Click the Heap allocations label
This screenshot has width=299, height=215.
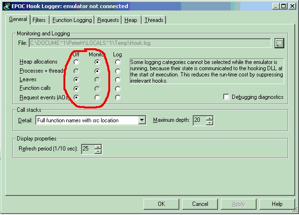click(x=39, y=62)
